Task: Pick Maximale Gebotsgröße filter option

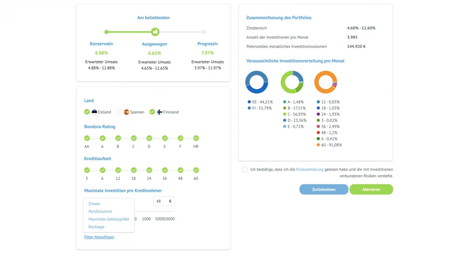Action: click(109, 219)
